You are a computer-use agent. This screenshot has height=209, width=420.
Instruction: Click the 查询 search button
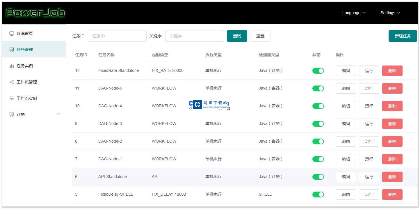pos(237,36)
